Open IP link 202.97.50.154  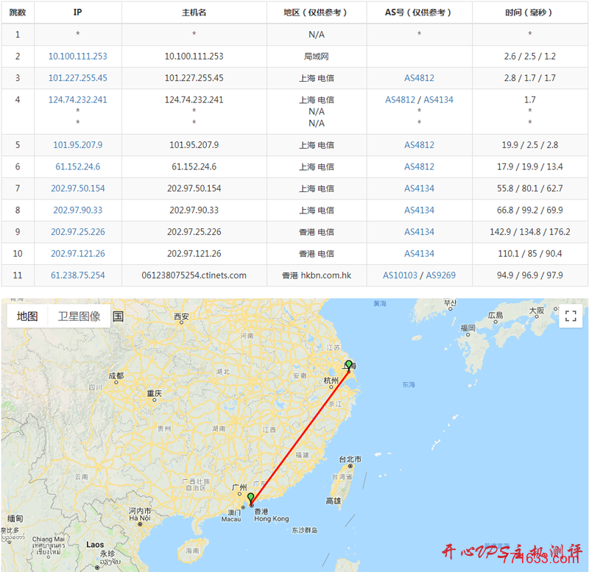click(x=78, y=188)
